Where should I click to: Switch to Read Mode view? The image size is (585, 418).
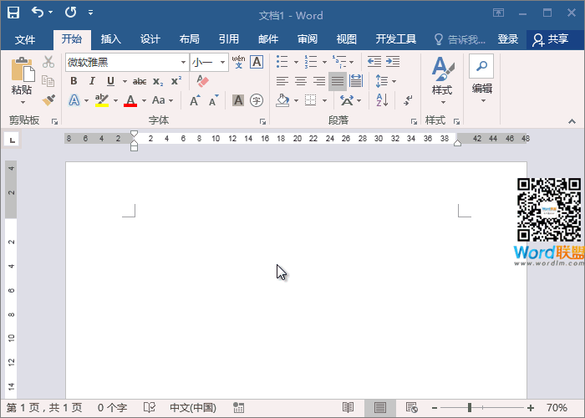pyautogui.click(x=348, y=408)
